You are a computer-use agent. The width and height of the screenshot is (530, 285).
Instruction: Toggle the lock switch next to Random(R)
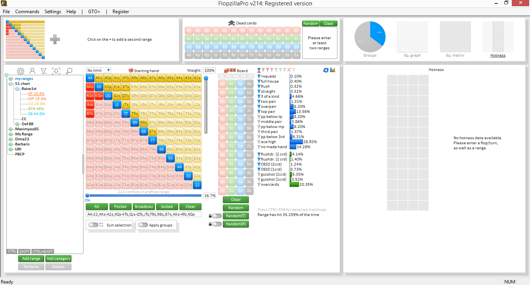click(x=217, y=224)
